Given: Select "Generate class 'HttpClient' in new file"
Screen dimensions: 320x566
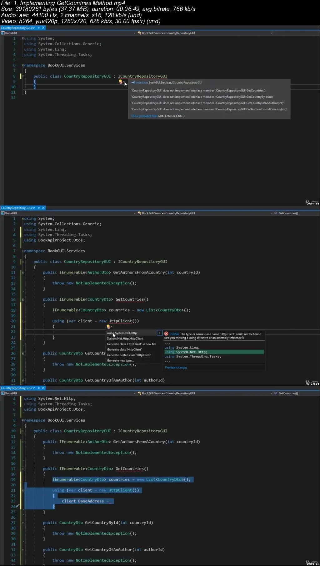Looking at the screenshot, I should pyautogui.click(x=132, y=344).
